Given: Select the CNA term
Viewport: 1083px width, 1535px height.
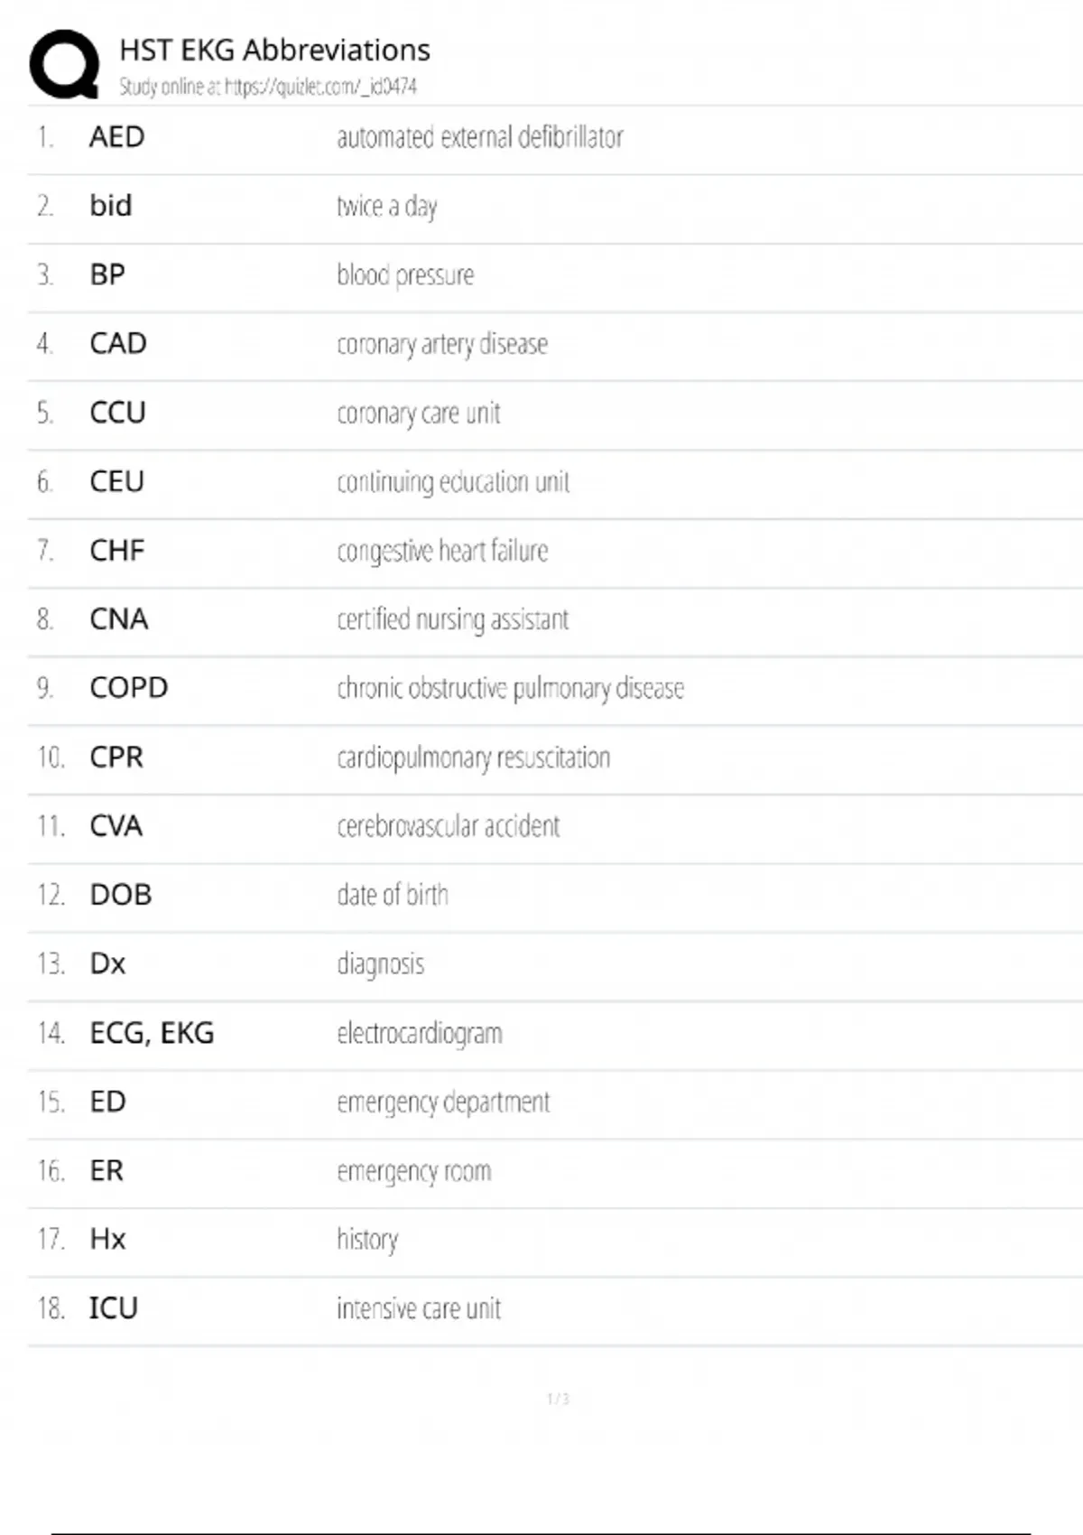Looking at the screenshot, I should (x=118, y=619).
